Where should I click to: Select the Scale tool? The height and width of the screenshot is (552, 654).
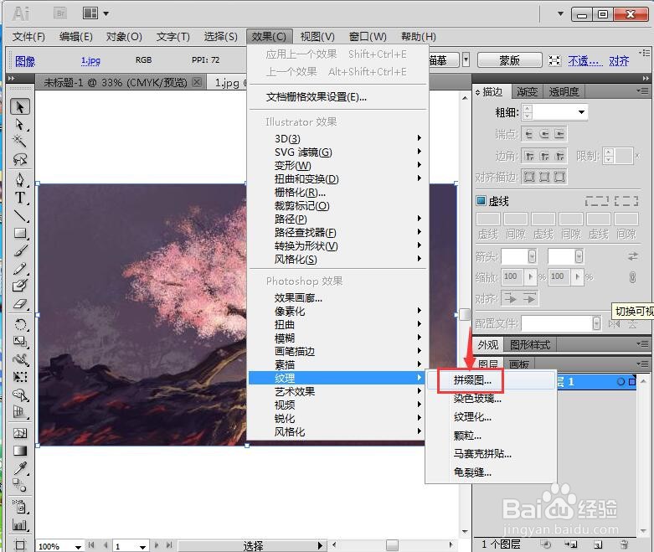pyautogui.click(x=19, y=342)
